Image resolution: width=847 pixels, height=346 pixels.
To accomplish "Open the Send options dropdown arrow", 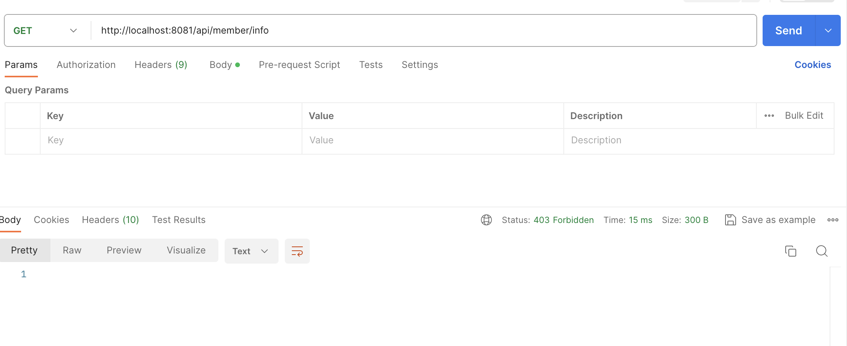I will pyautogui.click(x=828, y=30).
